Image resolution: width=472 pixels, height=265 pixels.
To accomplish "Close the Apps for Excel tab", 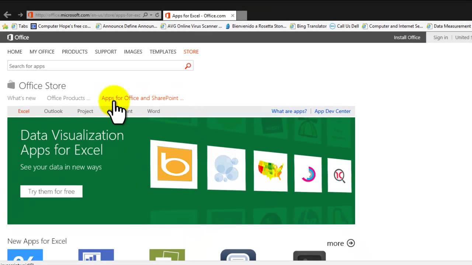I will (x=233, y=15).
